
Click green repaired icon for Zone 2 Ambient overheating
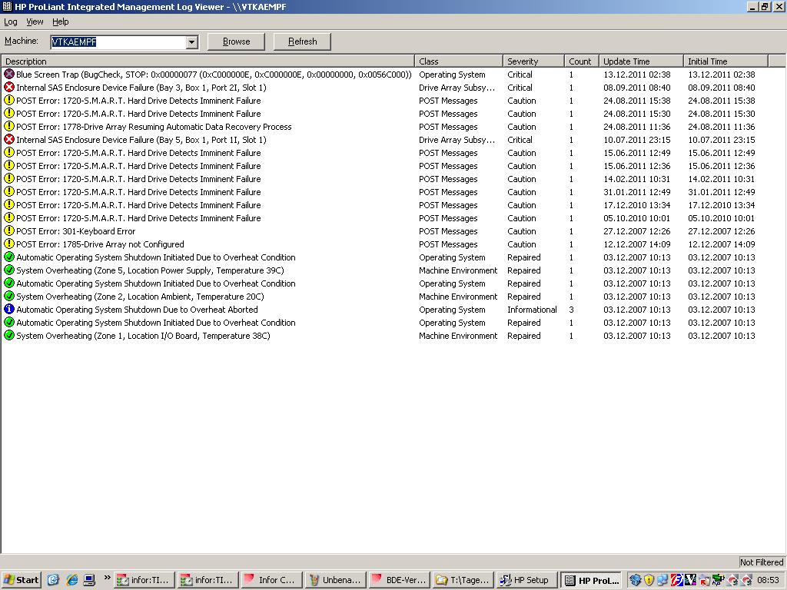[x=9, y=296]
